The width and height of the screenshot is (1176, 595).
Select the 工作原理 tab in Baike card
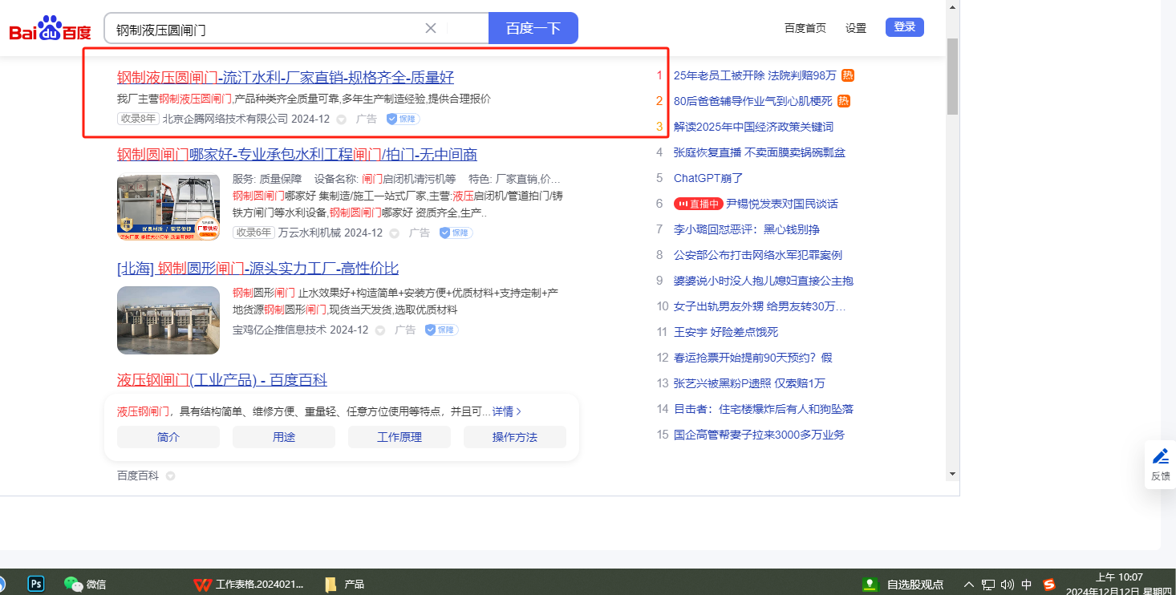399,437
